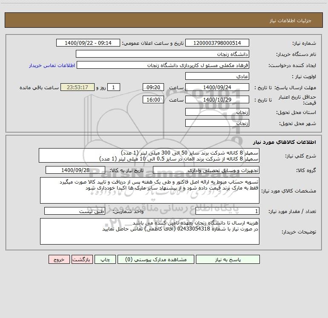Click the delivery province field 'زنجان'
Screen dimensions: 328x318
click(x=217, y=112)
